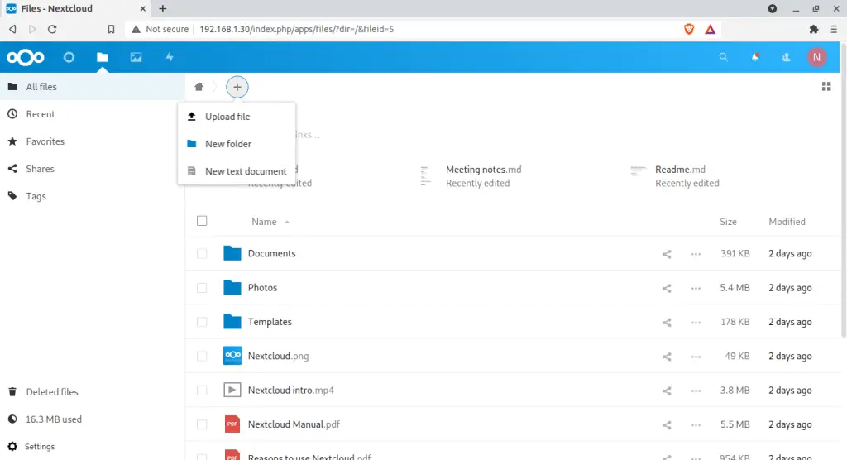Share the Nextcloud.png file
This screenshot has height=460, width=847.
(x=667, y=357)
